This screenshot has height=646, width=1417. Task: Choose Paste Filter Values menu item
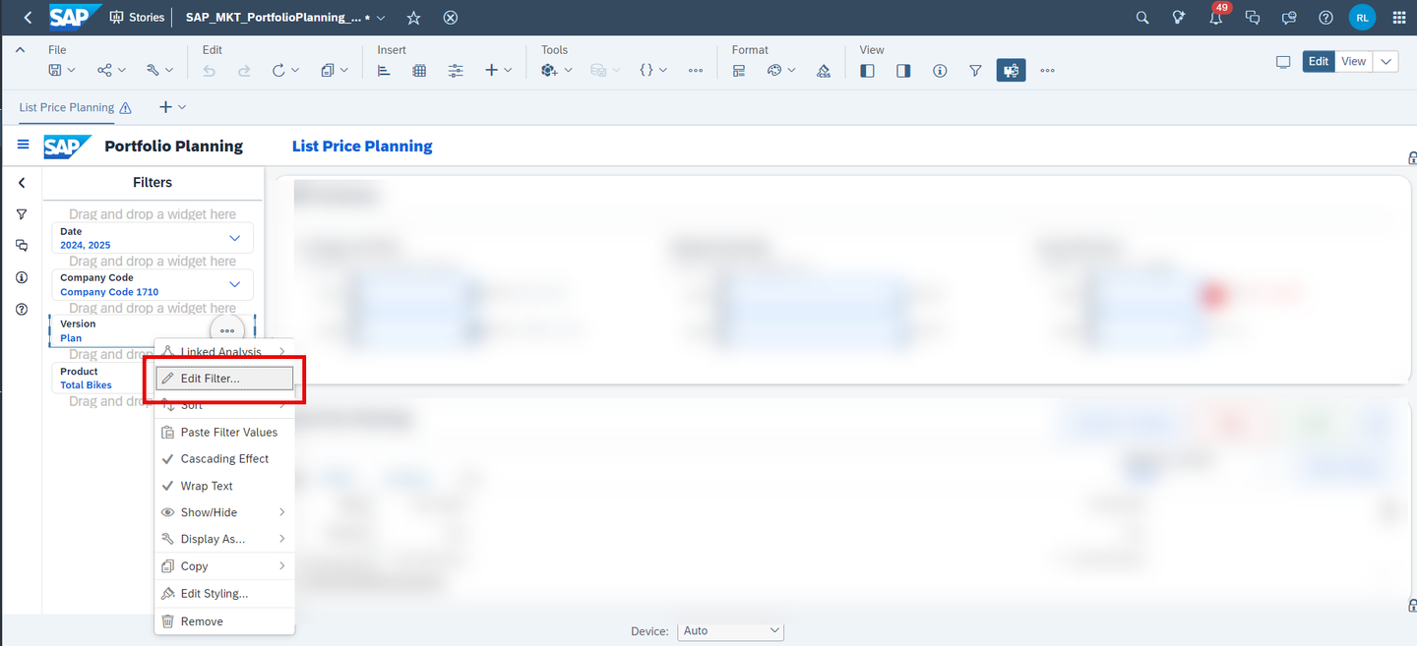(224, 433)
